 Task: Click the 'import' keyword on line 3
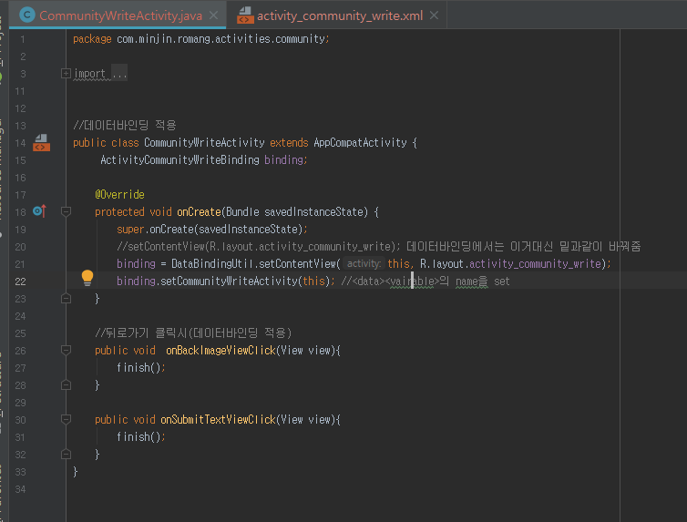tap(89, 74)
